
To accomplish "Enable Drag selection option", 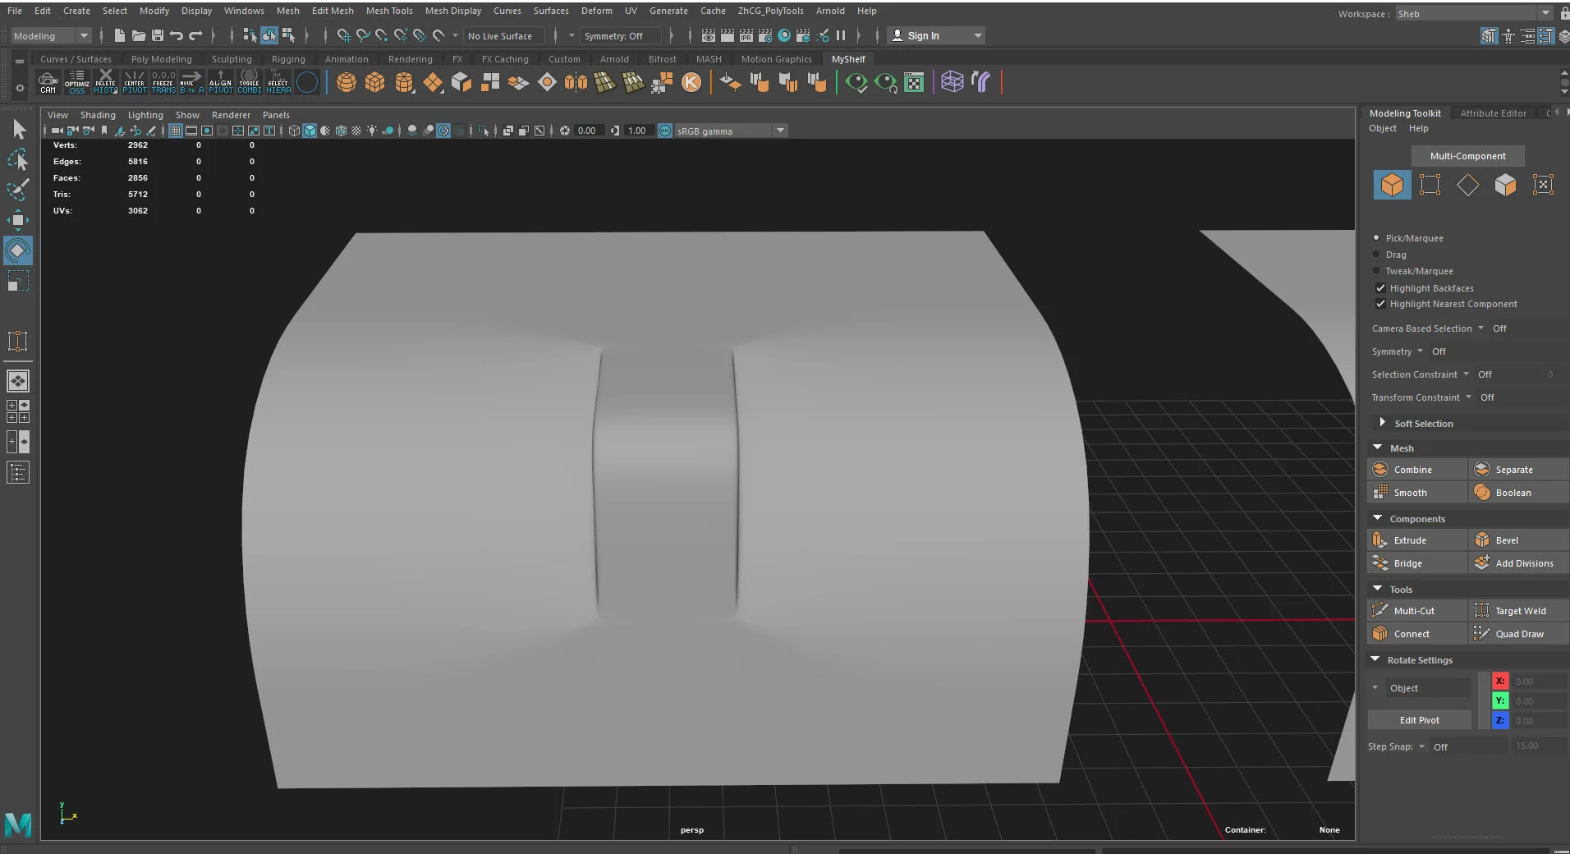I will coord(1376,255).
